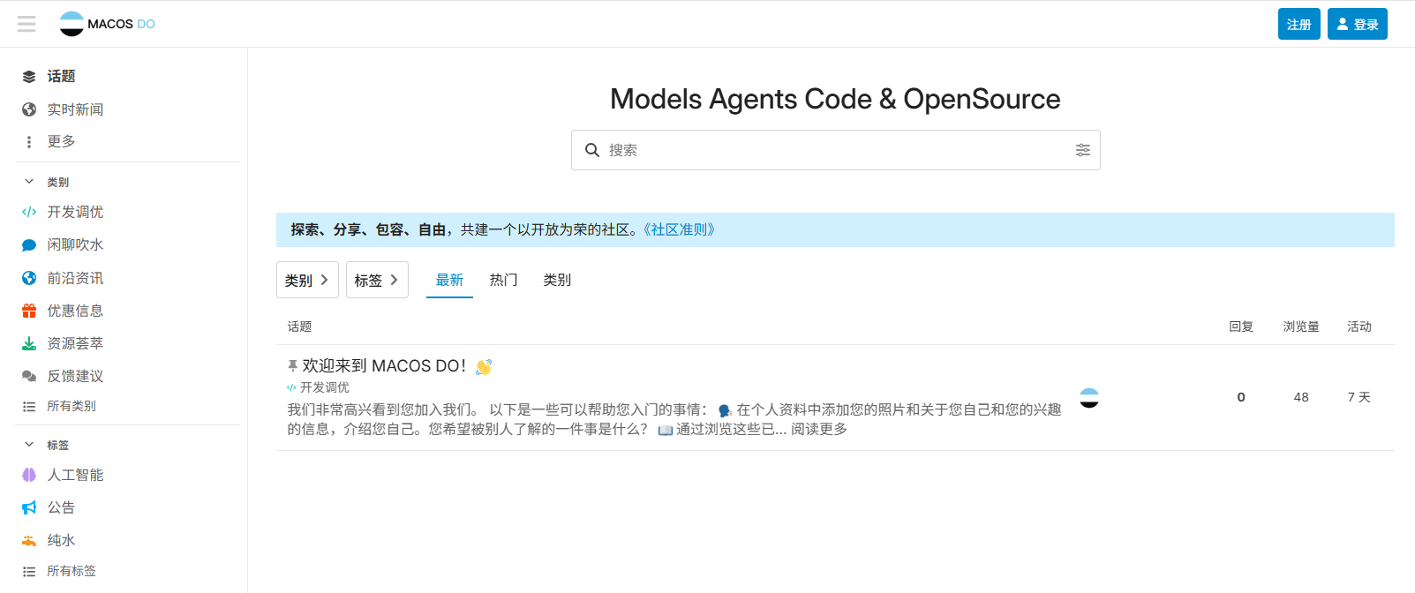The width and height of the screenshot is (1415, 593).
Task: Click the 注册 sign-up button
Action: coord(1298,24)
